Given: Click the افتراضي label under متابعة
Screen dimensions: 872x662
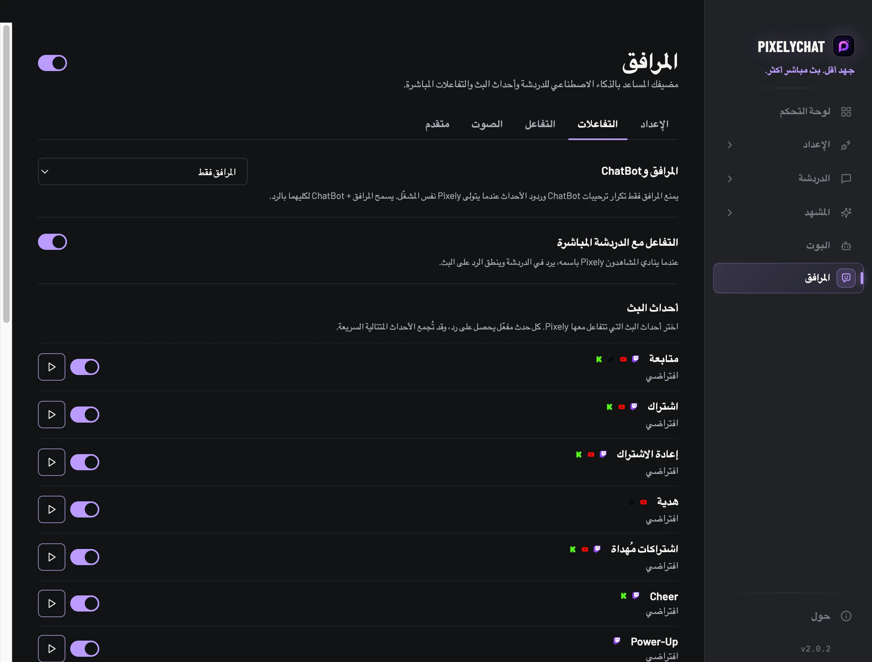Looking at the screenshot, I should click(662, 376).
